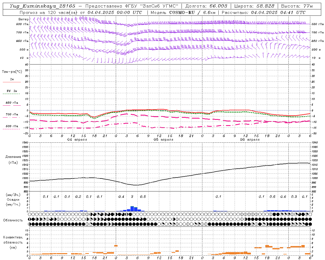Select the Прогноз на 120 часа(ов) text

point(49,12)
